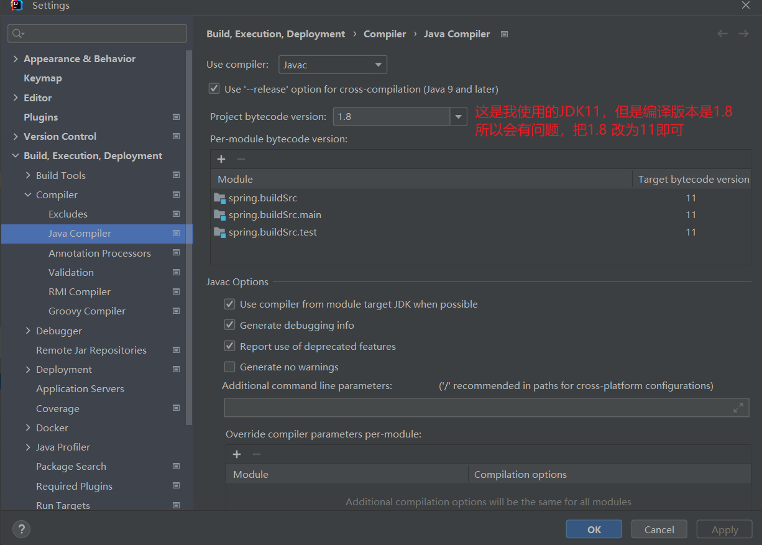Add a per-module bytecode version entry

coord(221,159)
